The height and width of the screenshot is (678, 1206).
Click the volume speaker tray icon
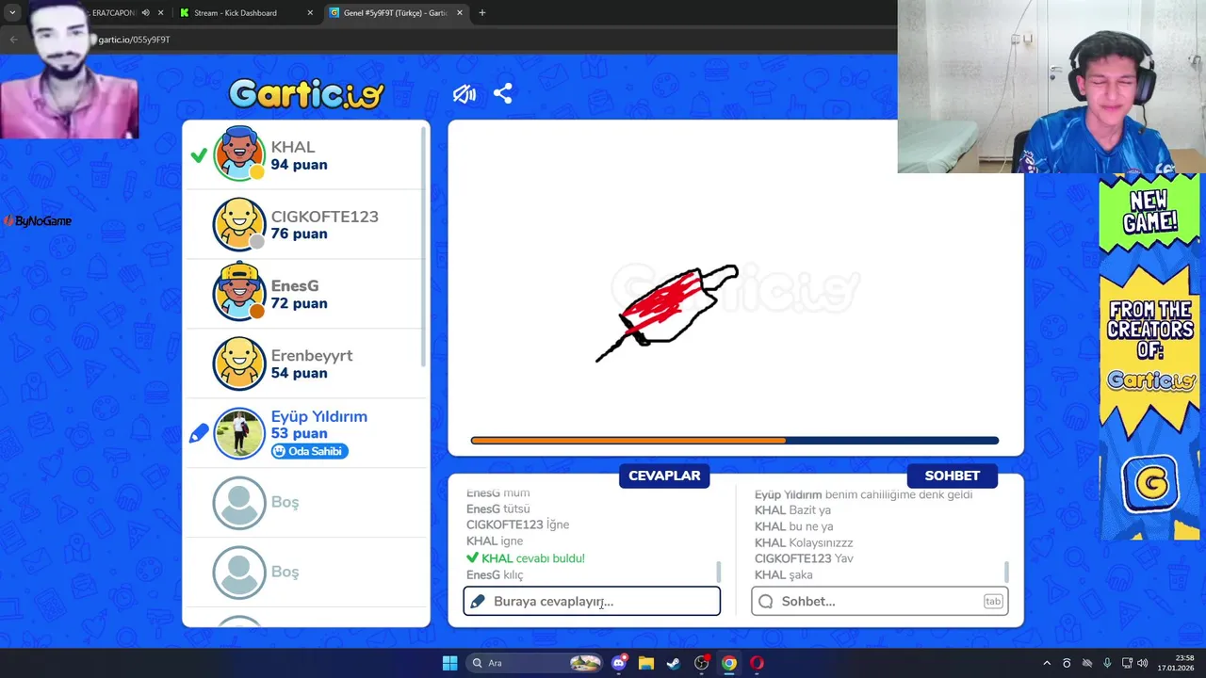coord(1142,663)
